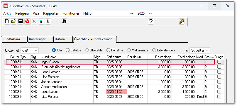Image resolution: width=237 pixels, height=106 pixels.
Task: Sort by the Förf.datum column header
Action: point(116,57)
